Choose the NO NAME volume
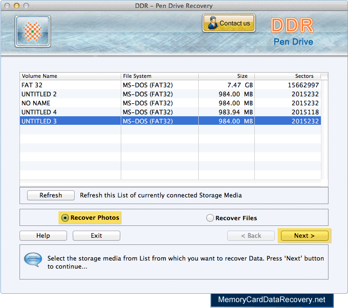Image resolution: width=348 pixels, height=308 pixels. coord(170,103)
